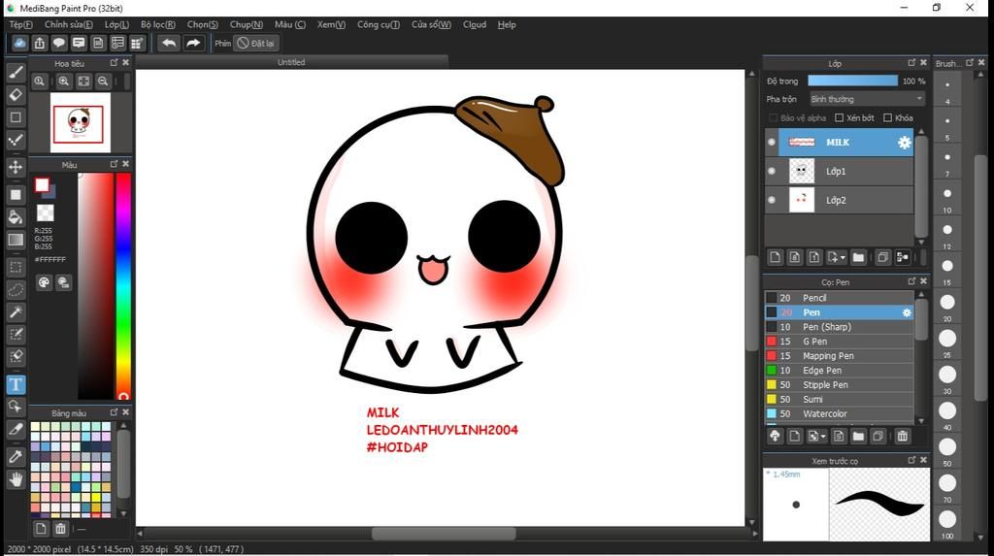Select the Hand pan tool

16,479
